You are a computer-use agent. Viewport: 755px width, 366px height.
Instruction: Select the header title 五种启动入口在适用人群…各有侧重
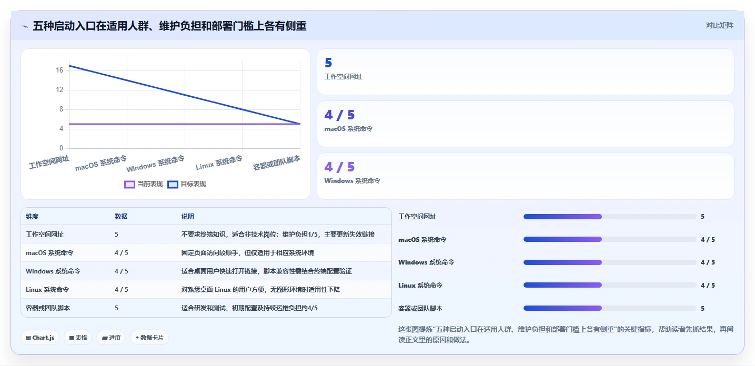[x=169, y=26]
